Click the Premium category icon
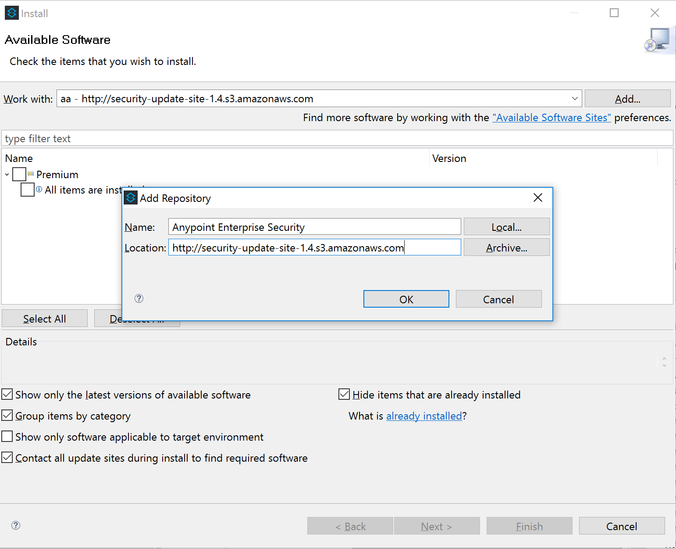676x549 pixels. pyautogui.click(x=31, y=174)
